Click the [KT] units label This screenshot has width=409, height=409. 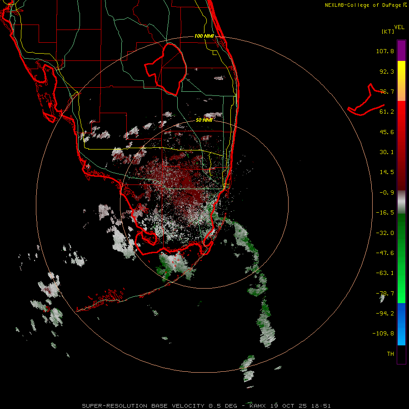[x=388, y=31]
